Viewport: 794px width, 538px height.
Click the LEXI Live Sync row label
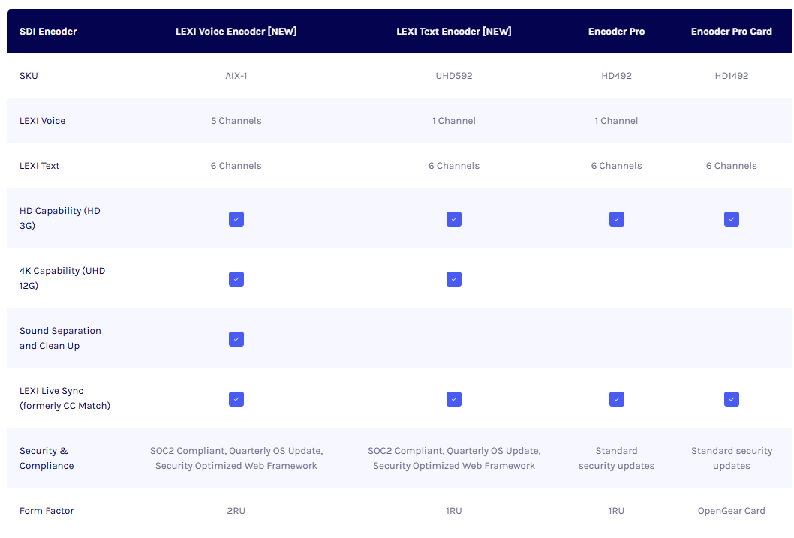(x=65, y=398)
